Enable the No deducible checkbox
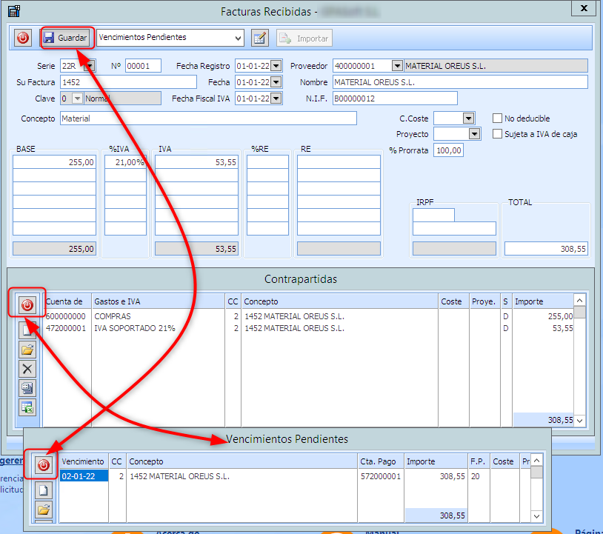This screenshot has height=534, width=603. pos(498,119)
